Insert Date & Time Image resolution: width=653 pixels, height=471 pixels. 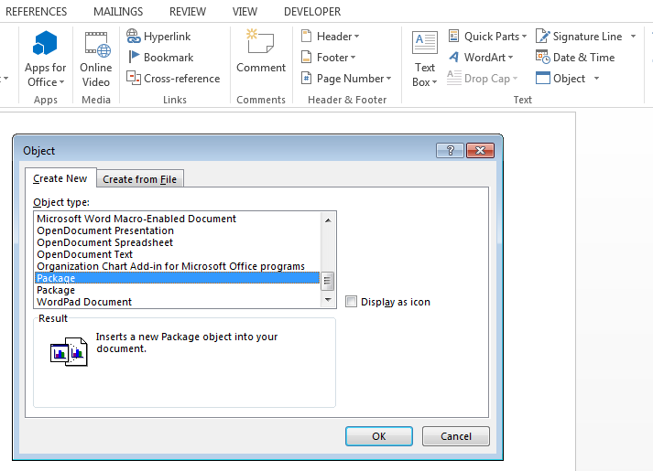click(x=575, y=57)
